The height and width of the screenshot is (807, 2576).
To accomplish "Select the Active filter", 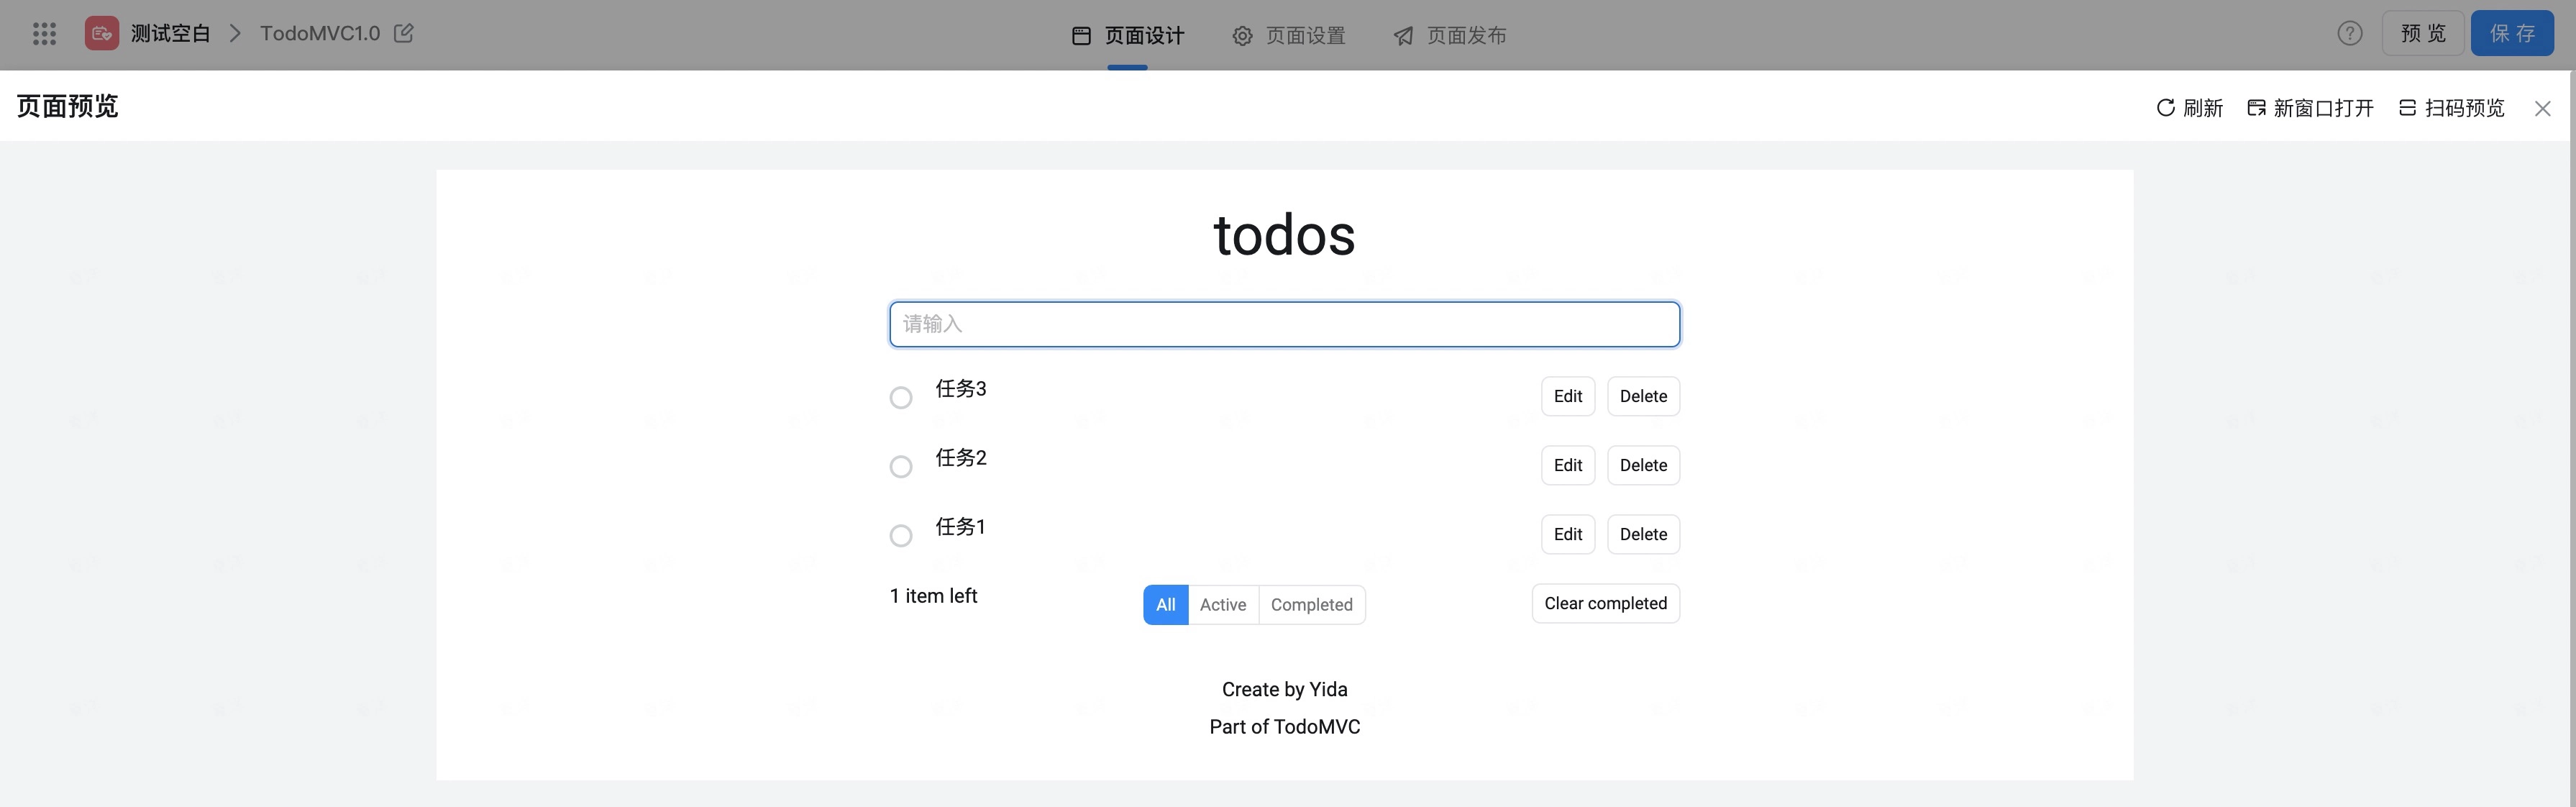I will pyautogui.click(x=1223, y=605).
